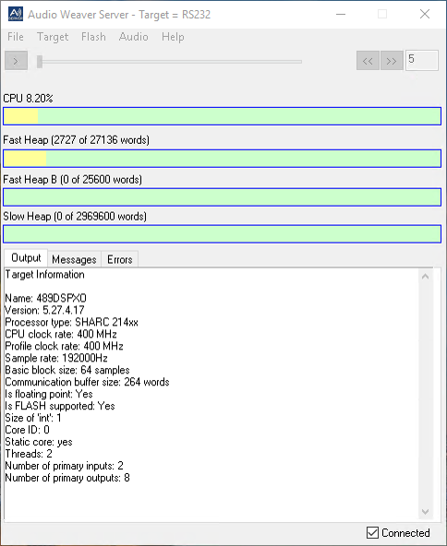Click 'Communication buffer size: 264 words' line
447x546 pixels.
(x=87, y=382)
